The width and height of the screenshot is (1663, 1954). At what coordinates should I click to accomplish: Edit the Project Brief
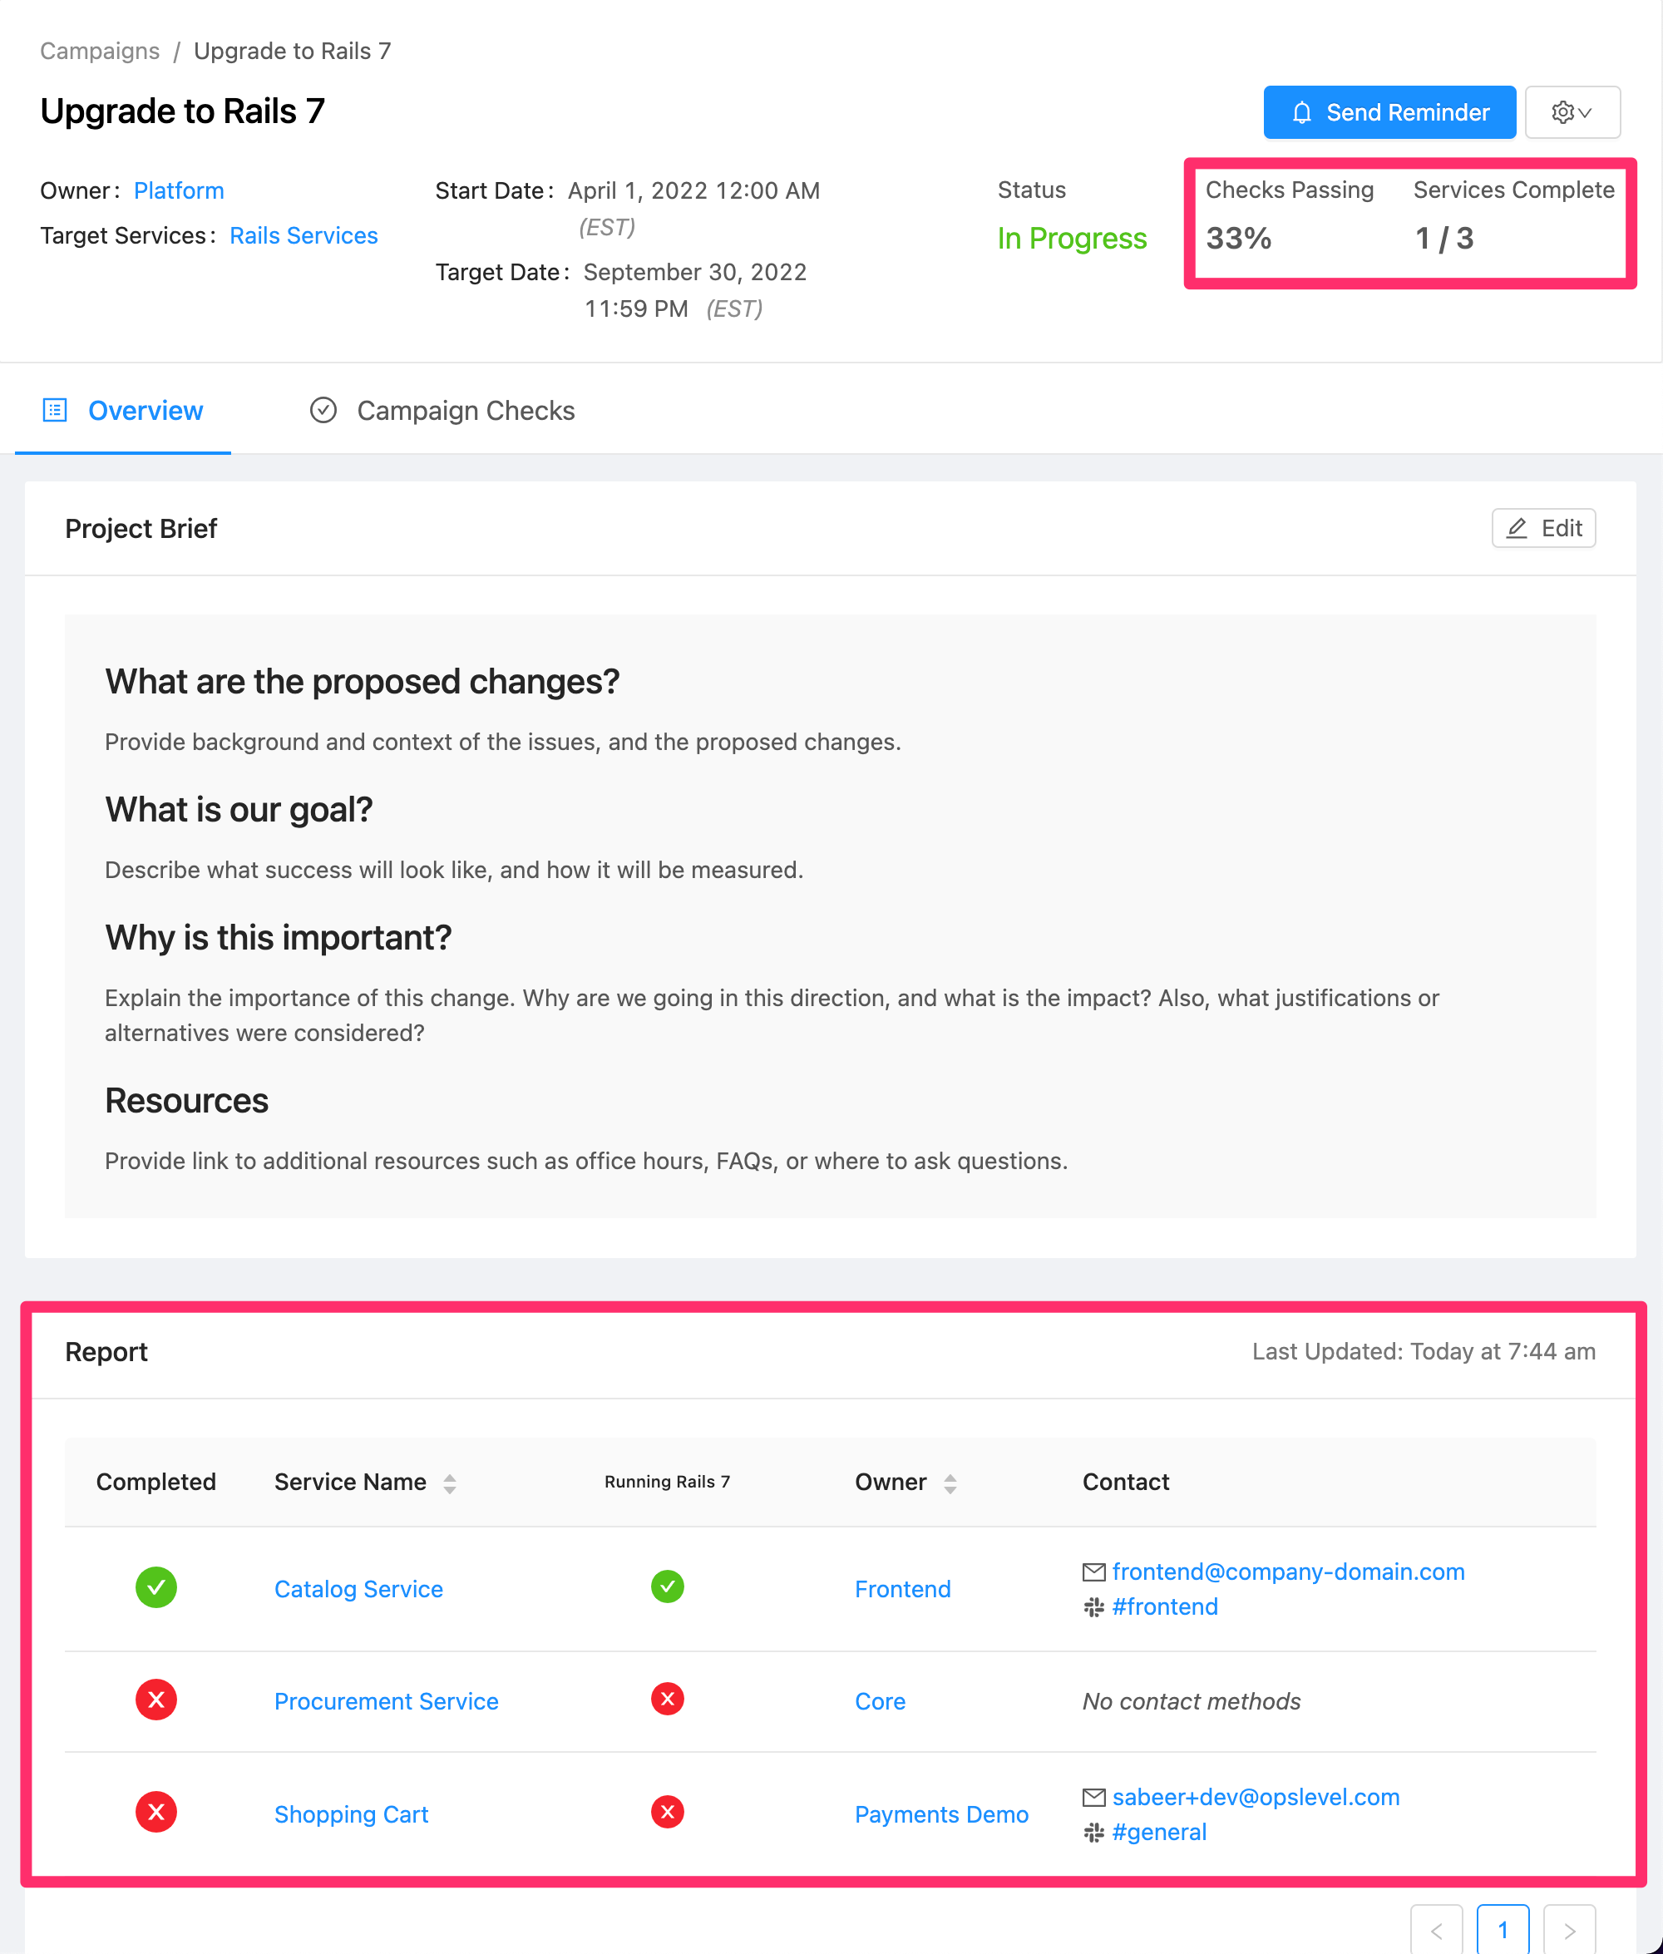click(x=1543, y=528)
